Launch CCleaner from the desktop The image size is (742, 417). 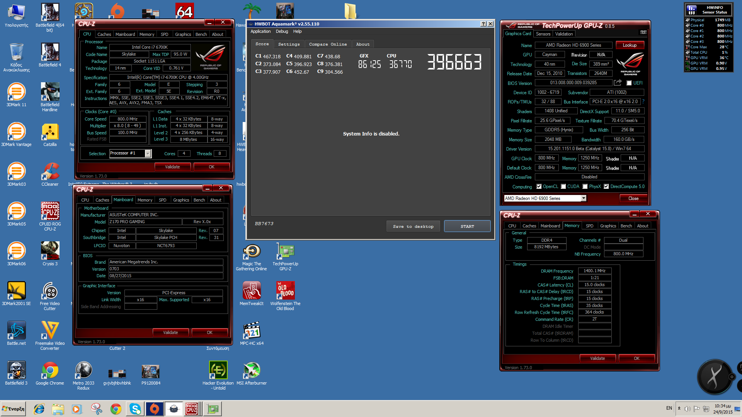pyautogui.click(x=50, y=174)
